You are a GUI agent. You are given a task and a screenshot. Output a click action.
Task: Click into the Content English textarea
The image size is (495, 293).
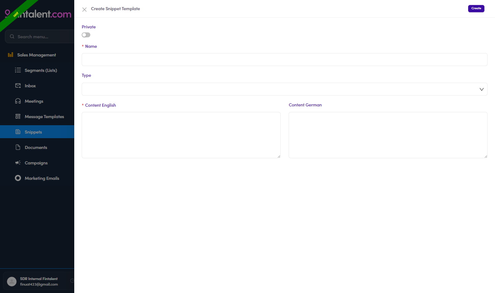[x=181, y=135]
